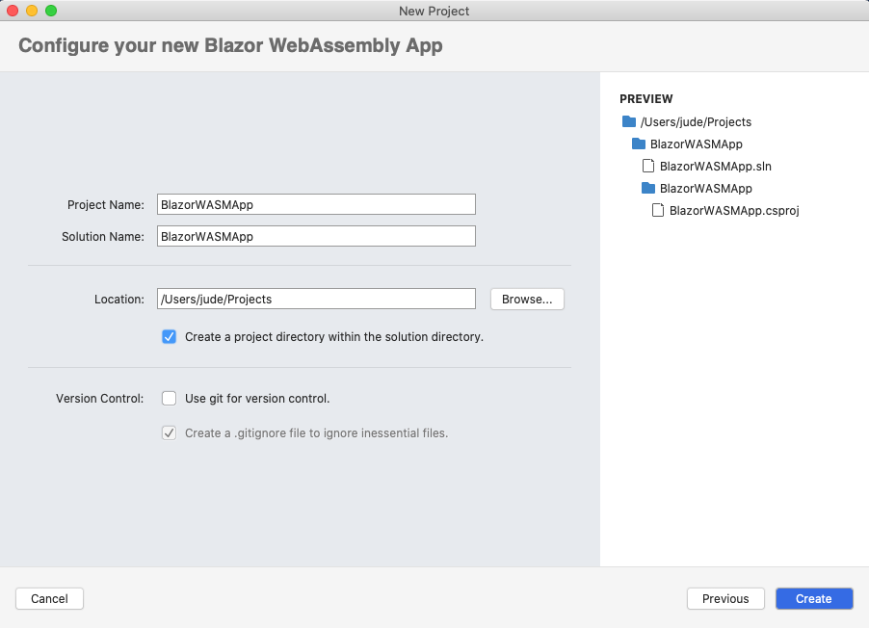Close the New Project window with red button
The width and height of the screenshot is (869, 628).
(13, 11)
